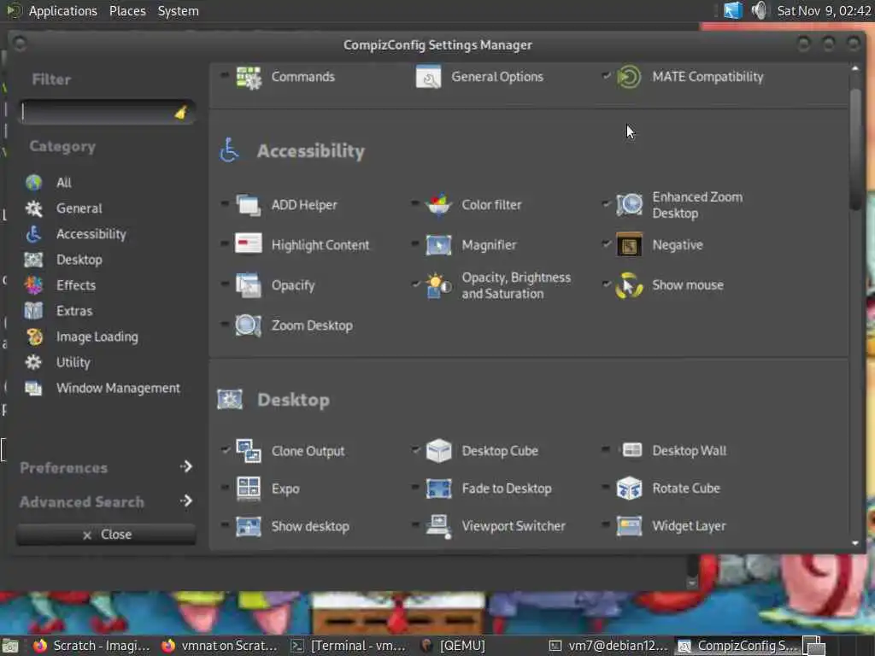Enable the Color filter checkbox

point(414,203)
